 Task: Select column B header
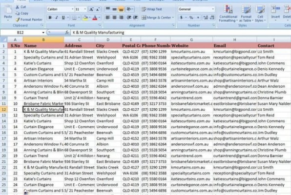point(43,39)
